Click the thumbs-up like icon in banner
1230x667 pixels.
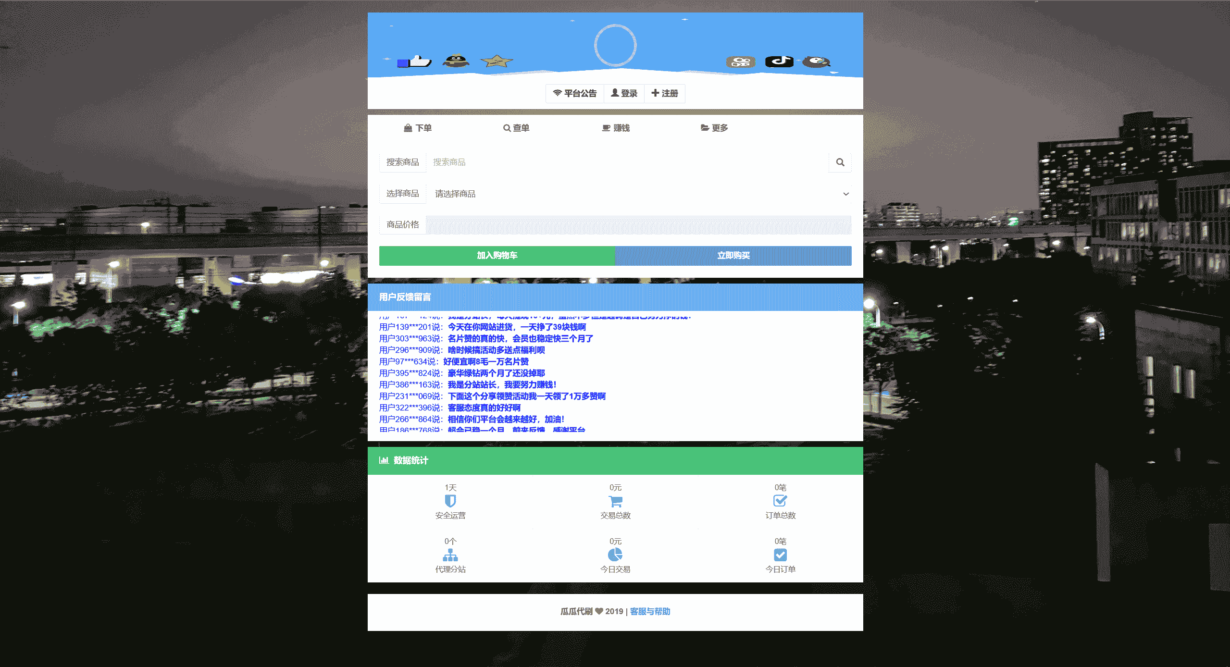point(414,62)
